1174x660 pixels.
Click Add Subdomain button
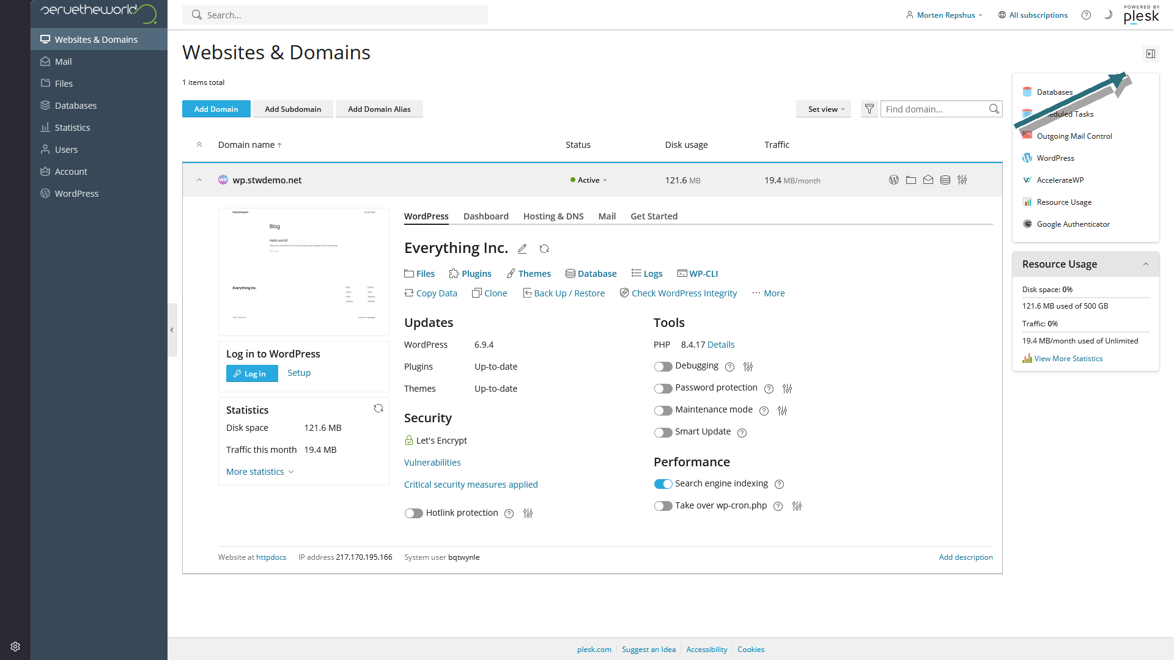(x=293, y=109)
